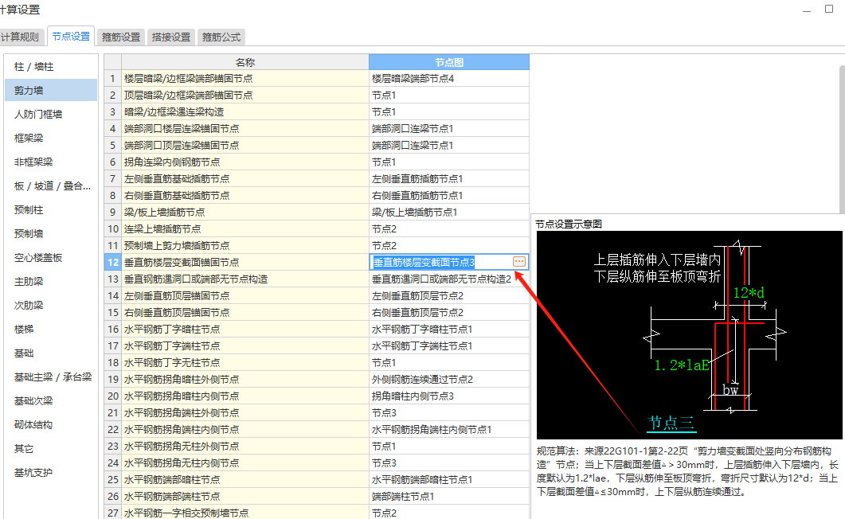Select row 10 连梁上墙插筋节点
845x519 pixels.
pyautogui.click(x=245, y=228)
